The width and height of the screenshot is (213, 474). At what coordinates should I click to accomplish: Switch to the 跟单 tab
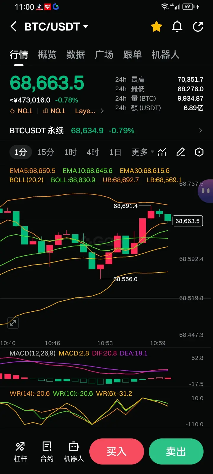[x=133, y=55]
